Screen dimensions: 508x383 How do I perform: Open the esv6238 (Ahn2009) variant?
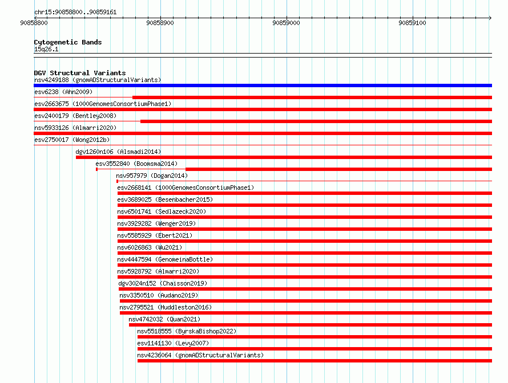pos(63,92)
